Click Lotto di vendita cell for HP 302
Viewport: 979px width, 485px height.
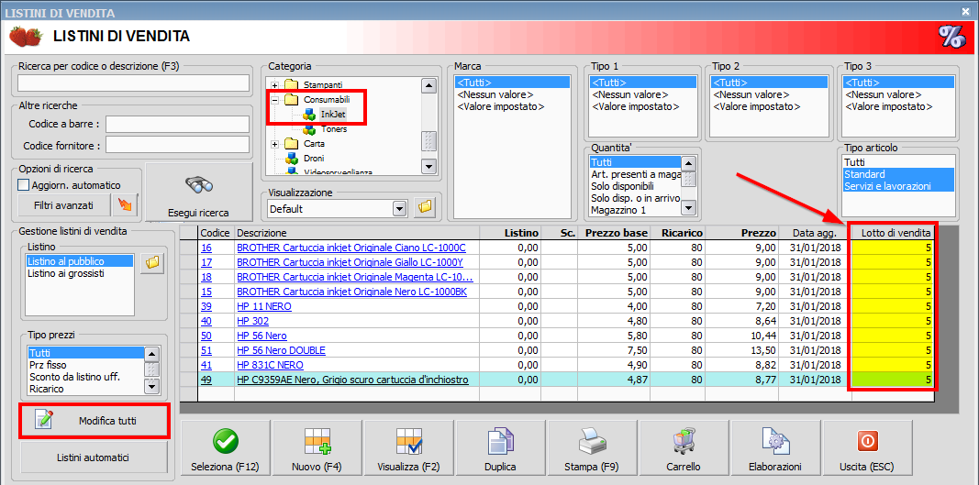[894, 322]
